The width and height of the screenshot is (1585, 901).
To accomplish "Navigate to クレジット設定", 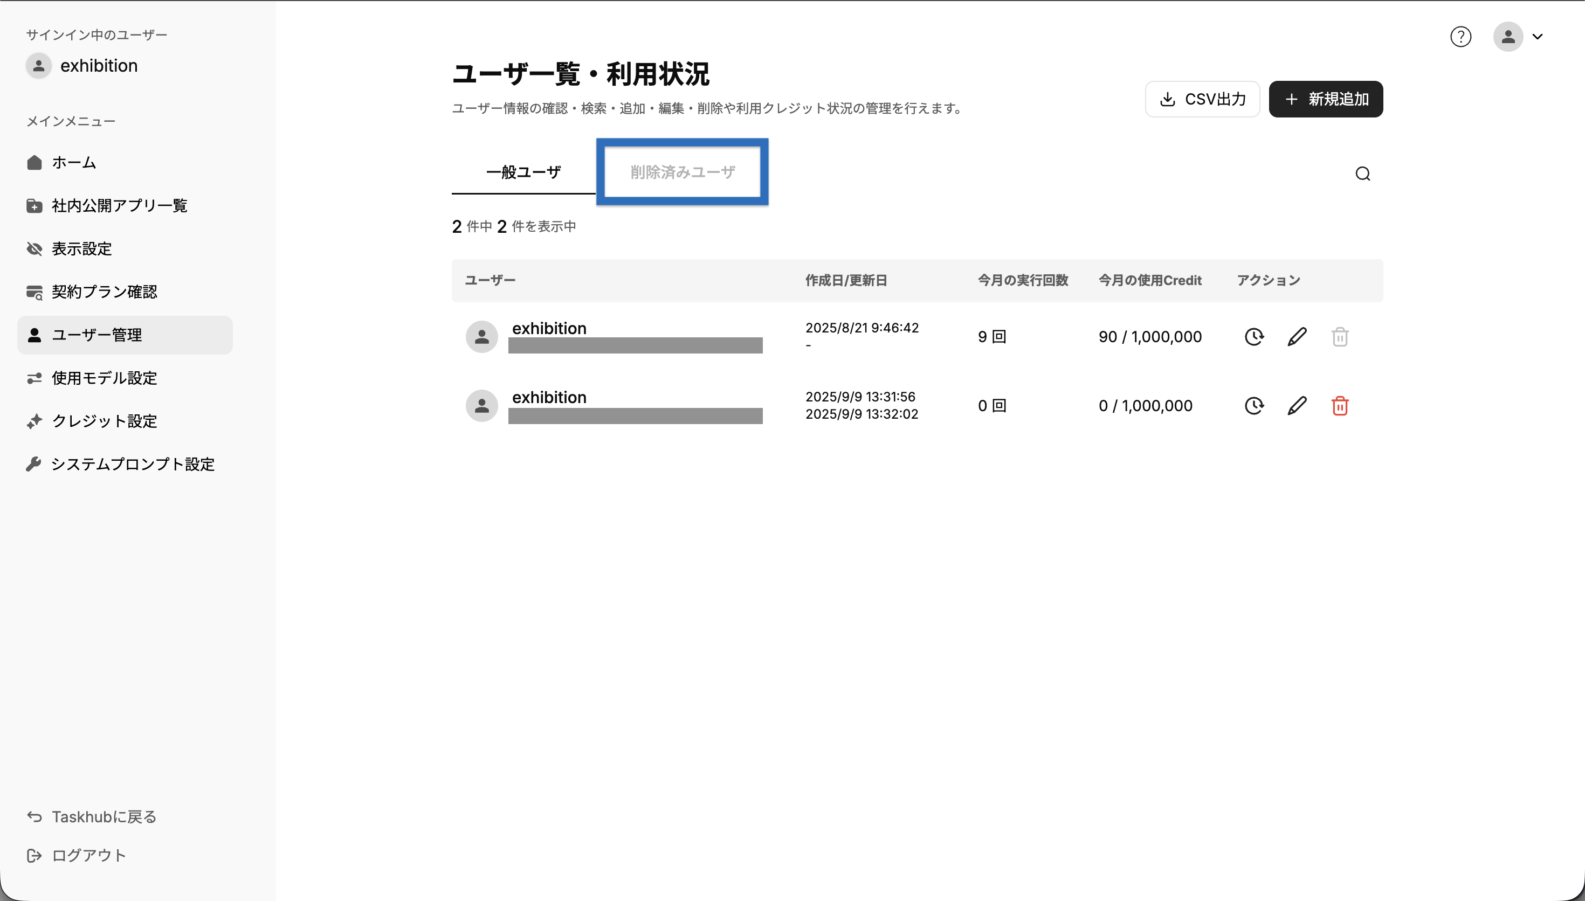I will (104, 421).
